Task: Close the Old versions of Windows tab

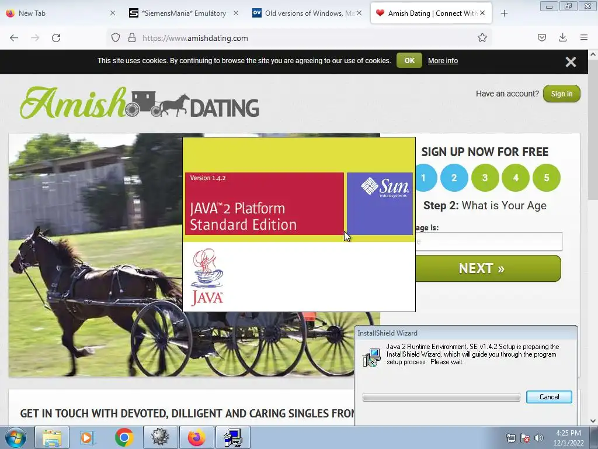Action: coord(359,13)
